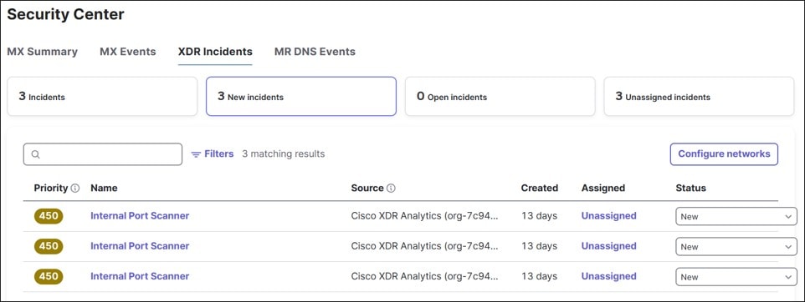Click the Source column info icon

391,189
